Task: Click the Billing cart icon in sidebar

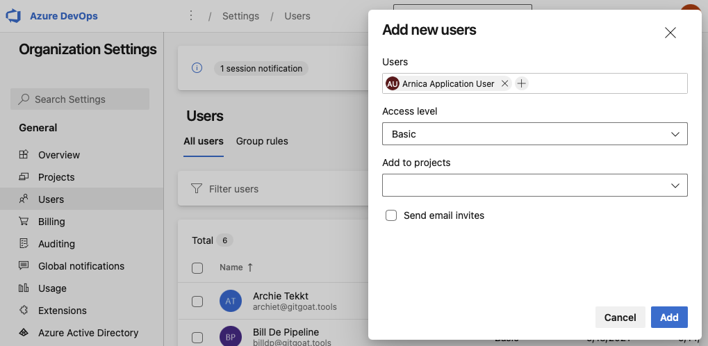Action: 24,222
